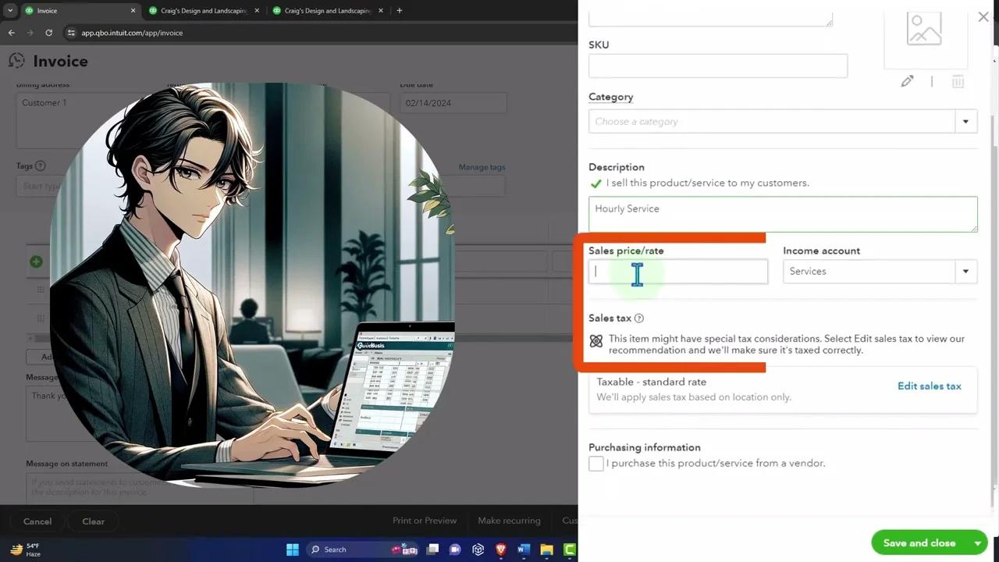Click the pencil icon to edit product image
Viewport: 999px width, 562px height.
coord(907,81)
